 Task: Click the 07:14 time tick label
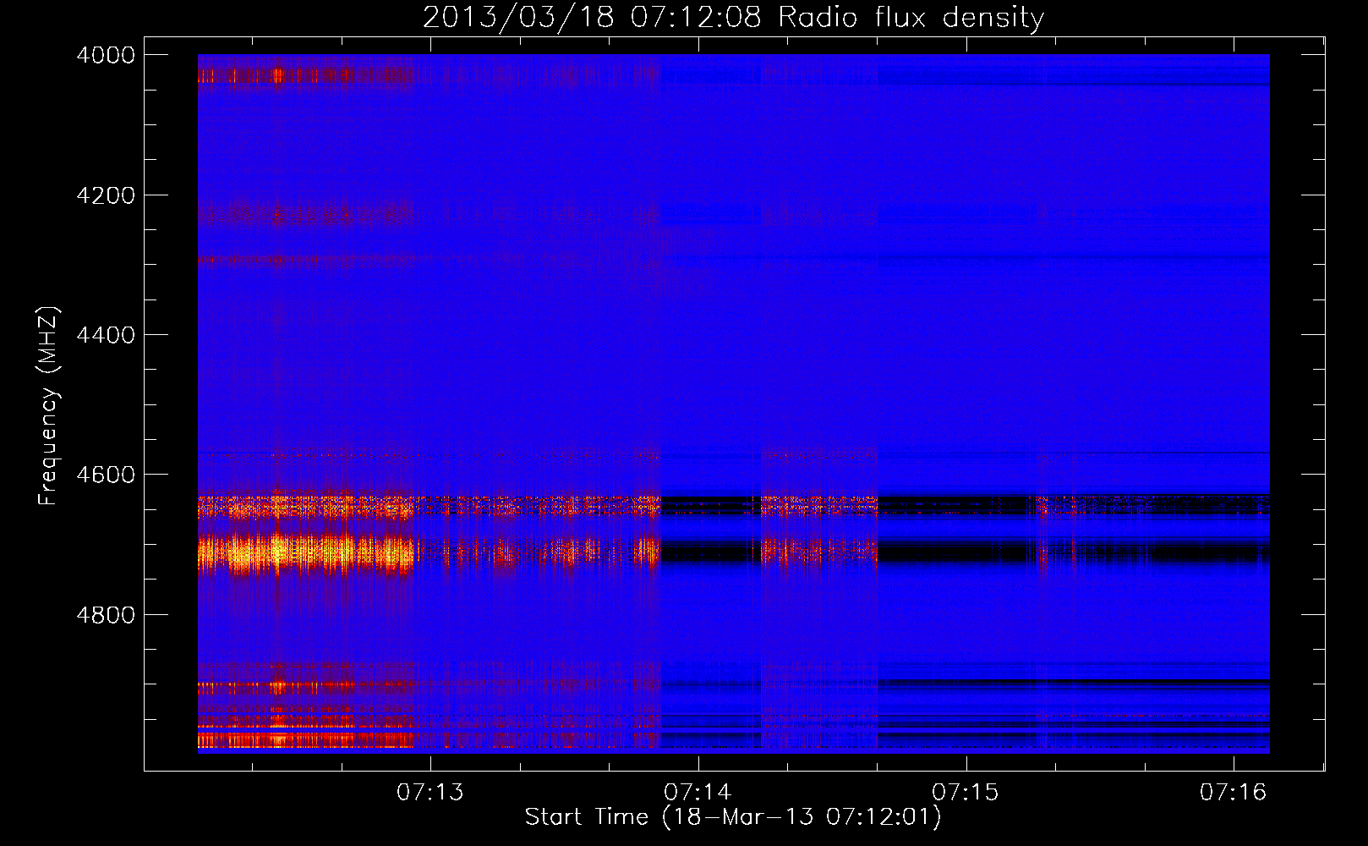pyautogui.click(x=698, y=792)
